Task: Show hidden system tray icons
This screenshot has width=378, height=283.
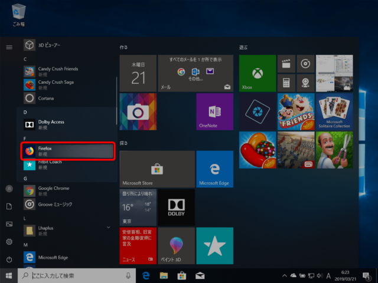Action: click(x=285, y=276)
